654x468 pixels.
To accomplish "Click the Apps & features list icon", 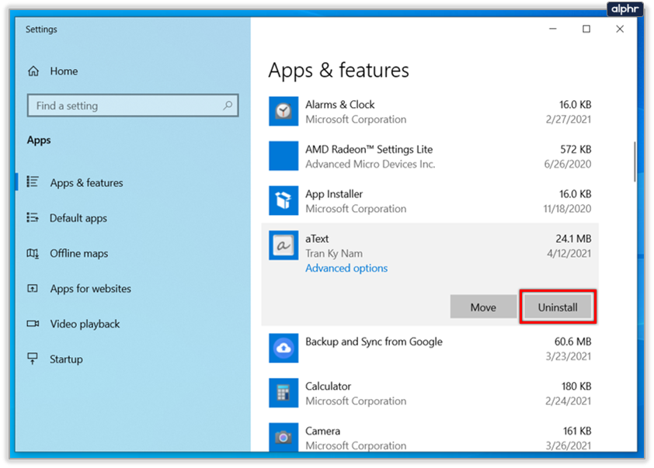I will 33,182.
